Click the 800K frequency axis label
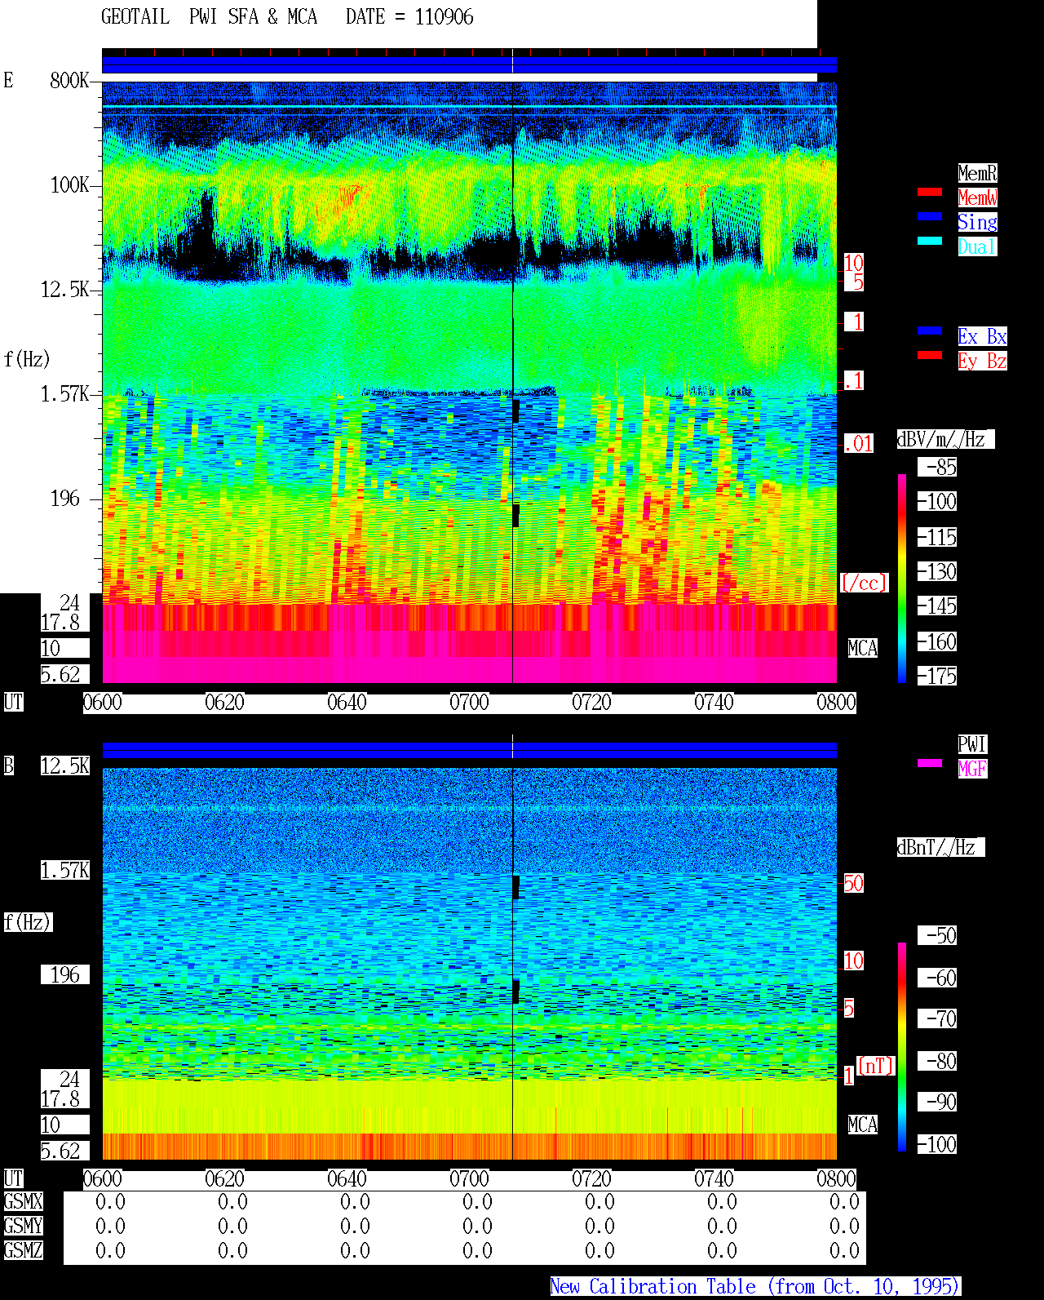Screen dimensions: 1044x1300 69,81
